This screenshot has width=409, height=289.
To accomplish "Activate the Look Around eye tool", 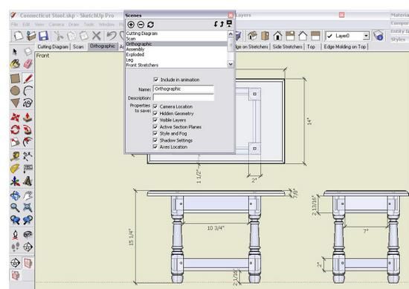I will tap(28, 235).
